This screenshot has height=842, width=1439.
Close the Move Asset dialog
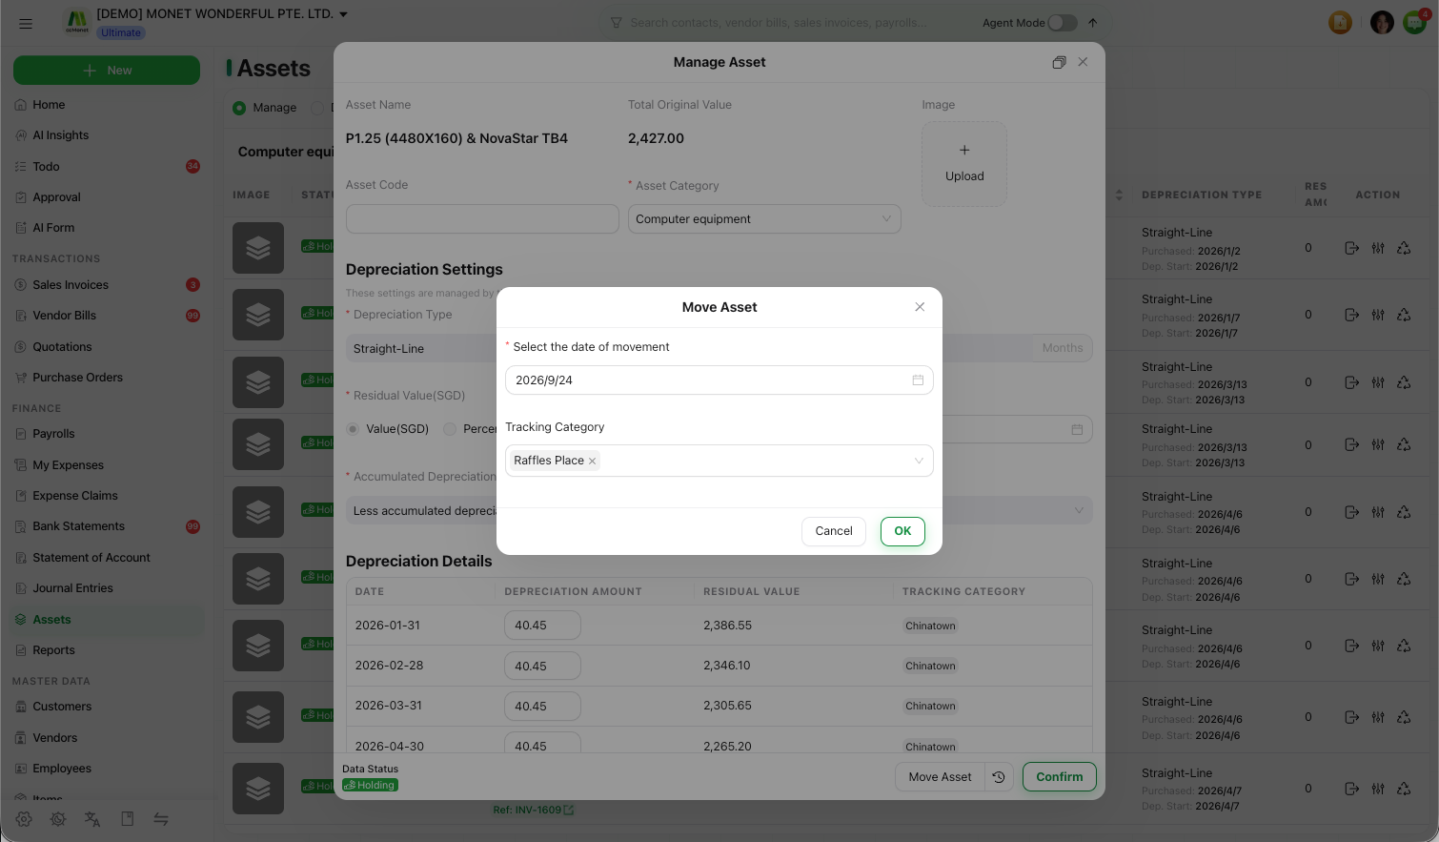click(920, 307)
